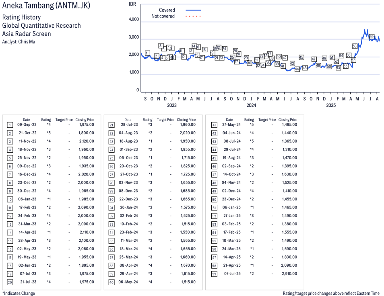Click chart marker 1 on the price line
384x296 pixels.
[x=147, y=53]
